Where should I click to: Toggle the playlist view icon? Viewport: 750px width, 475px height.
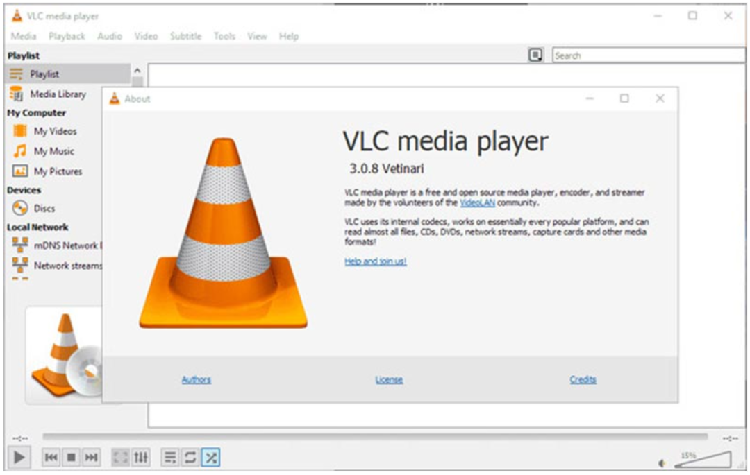pyautogui.click(x=170, y=458)
